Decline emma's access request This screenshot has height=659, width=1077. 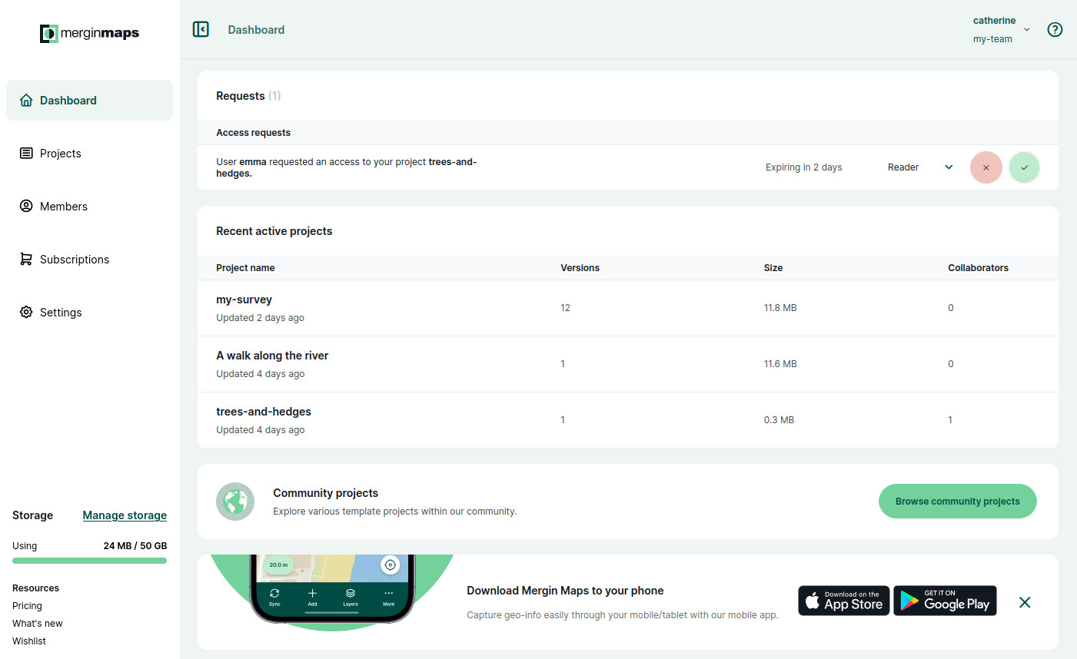(x=986, y=167)
